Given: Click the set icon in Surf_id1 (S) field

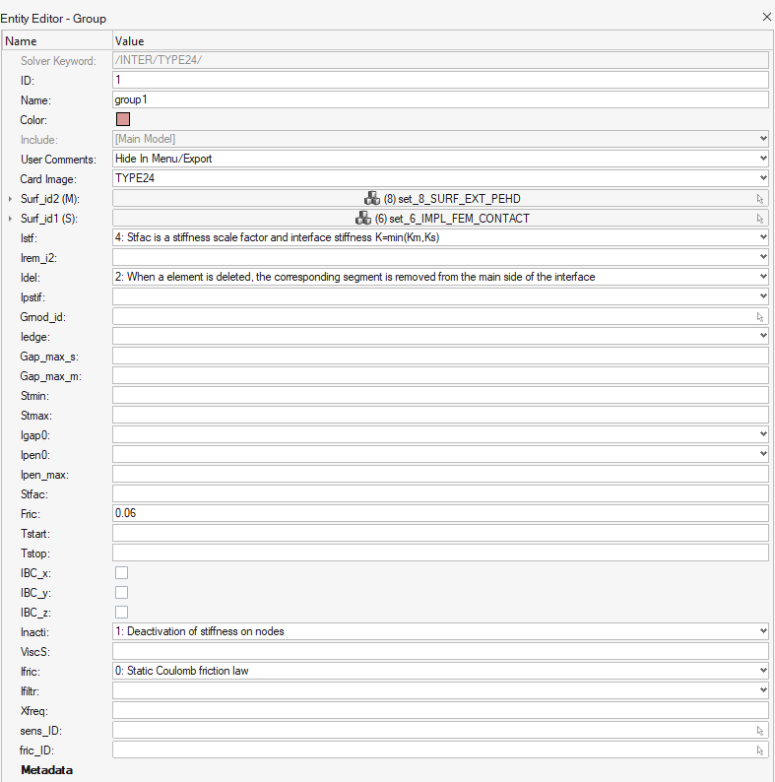Looking at the screenshot, I should (363, 218).
